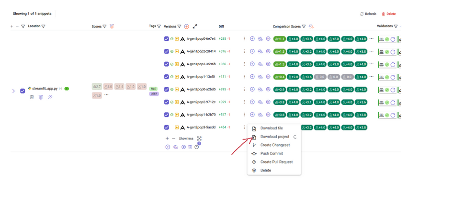
Task: Open the Comparison Scores filter
Action: tap(304, 27)
